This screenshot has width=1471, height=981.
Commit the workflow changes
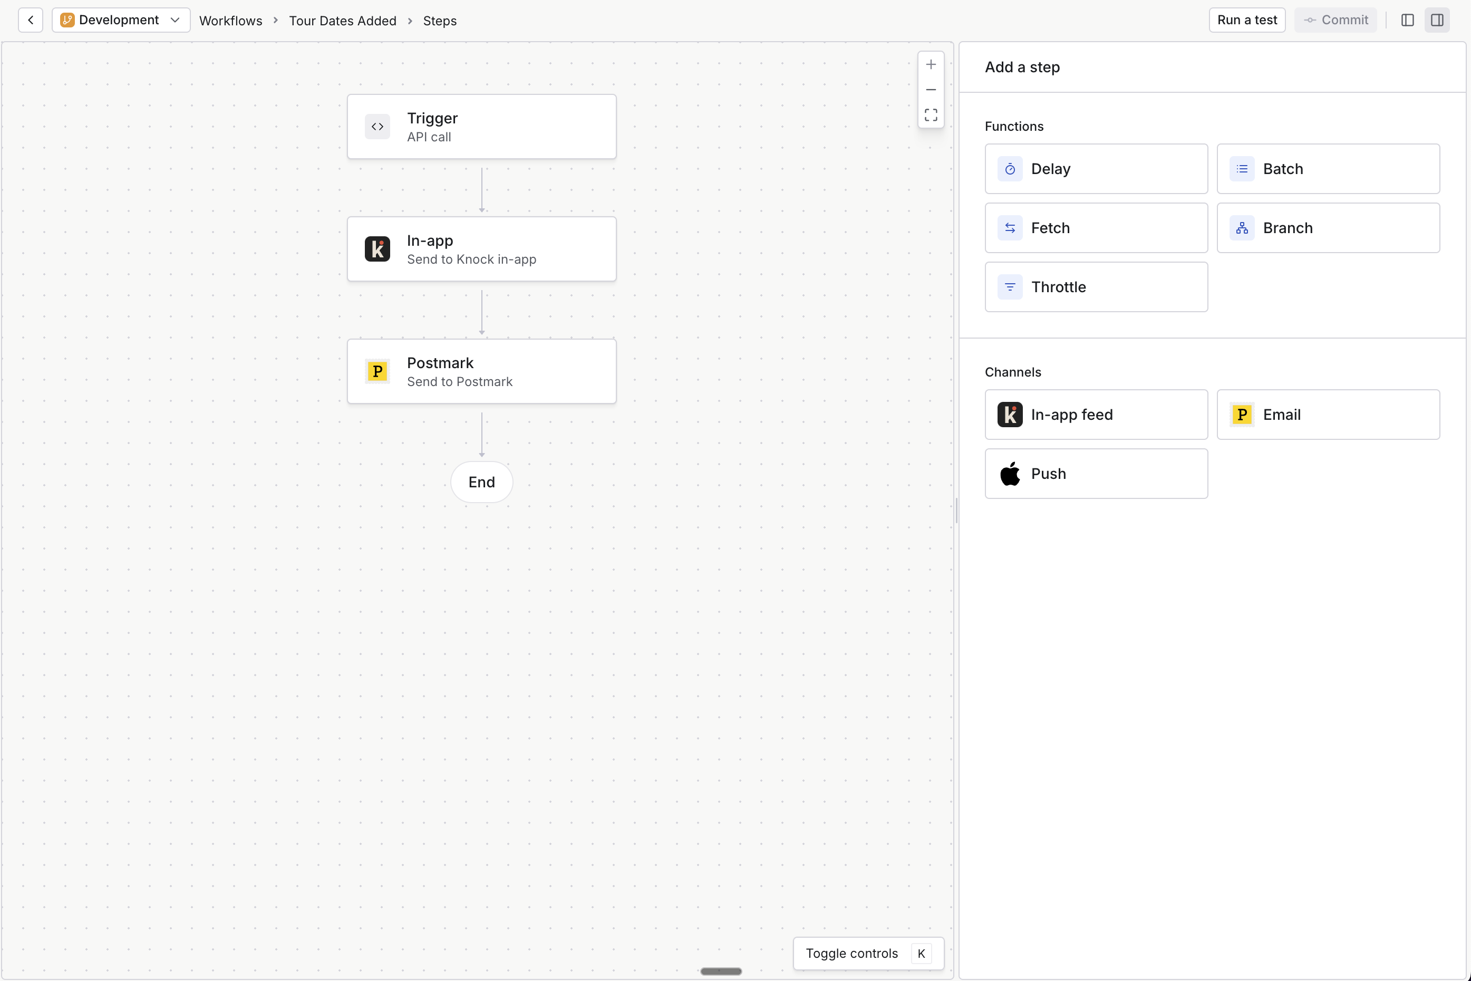click(x=1335, y=20)
